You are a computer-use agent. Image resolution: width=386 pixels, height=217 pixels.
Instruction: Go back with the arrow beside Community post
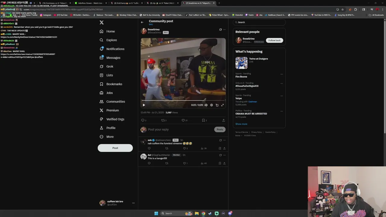pos(142,22)
